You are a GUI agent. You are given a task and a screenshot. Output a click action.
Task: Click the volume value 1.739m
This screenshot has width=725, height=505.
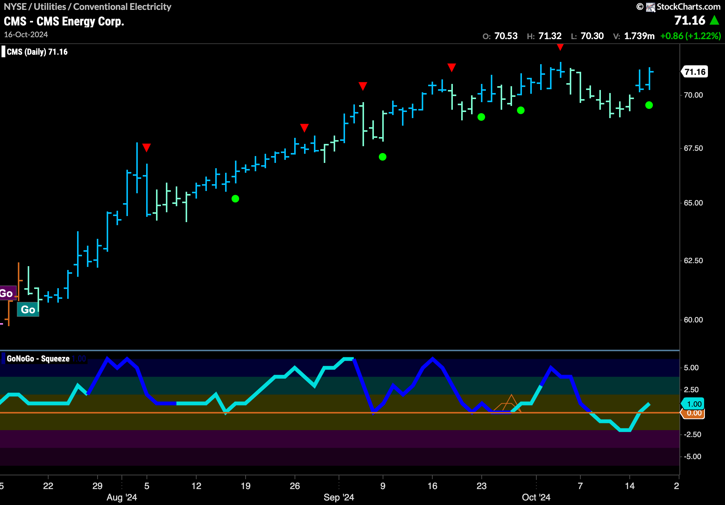[x=639, y=36]
